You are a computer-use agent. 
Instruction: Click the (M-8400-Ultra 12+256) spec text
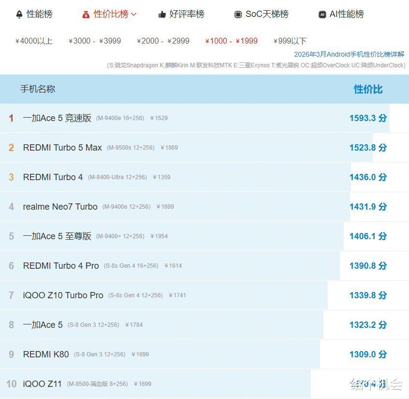click(x=118, y=177)
